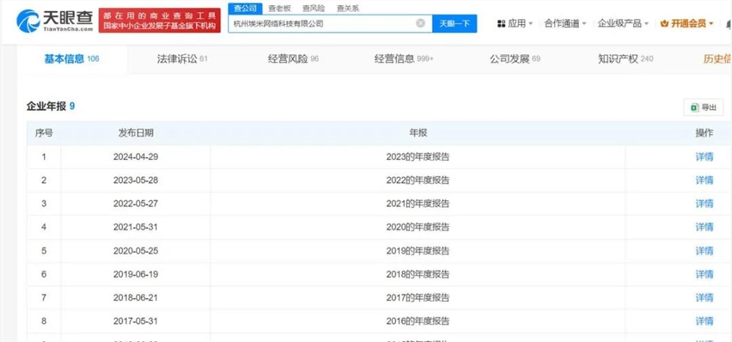Click the 操作 column header
The height and width of the screenshot is (342, 732).
pyautogui.click(x=704, y=133)
